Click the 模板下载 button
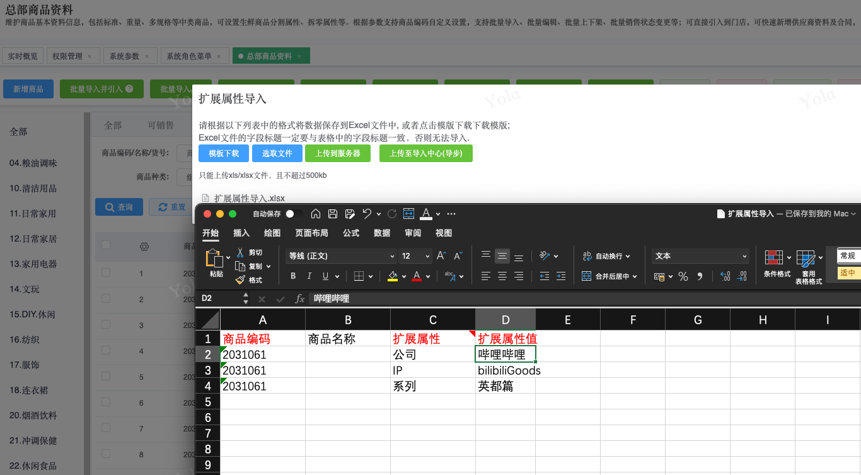 tap(224, 153)
